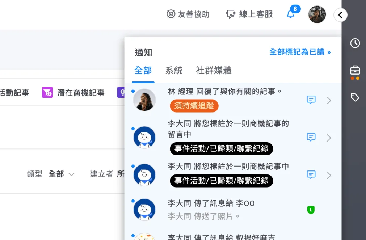Click the green LINE shield icon
The image size is (366, 240).
point(311,210)
